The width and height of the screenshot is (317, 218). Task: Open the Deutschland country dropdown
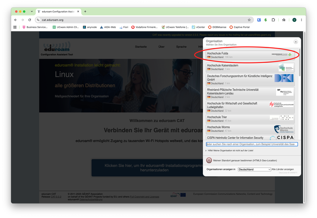254,170
